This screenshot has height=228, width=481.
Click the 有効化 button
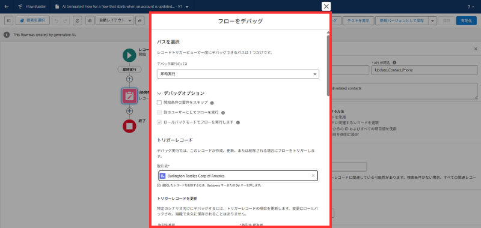pos(466,20)
